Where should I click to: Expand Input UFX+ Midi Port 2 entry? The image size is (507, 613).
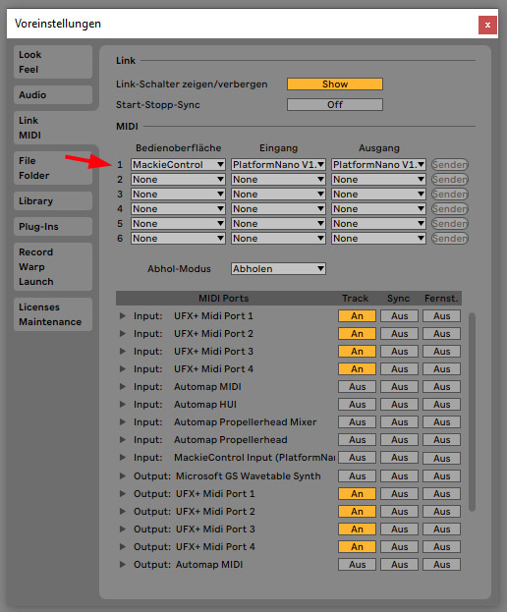pos(123,333)
